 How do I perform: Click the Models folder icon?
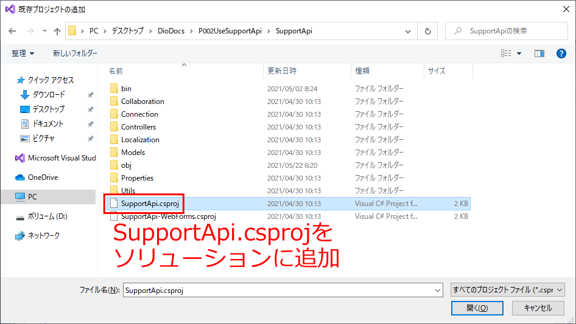pyautogui.click(x=114, y=153)
